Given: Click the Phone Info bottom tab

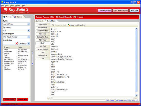Looking at the screenshot, I should coord(22,99).
